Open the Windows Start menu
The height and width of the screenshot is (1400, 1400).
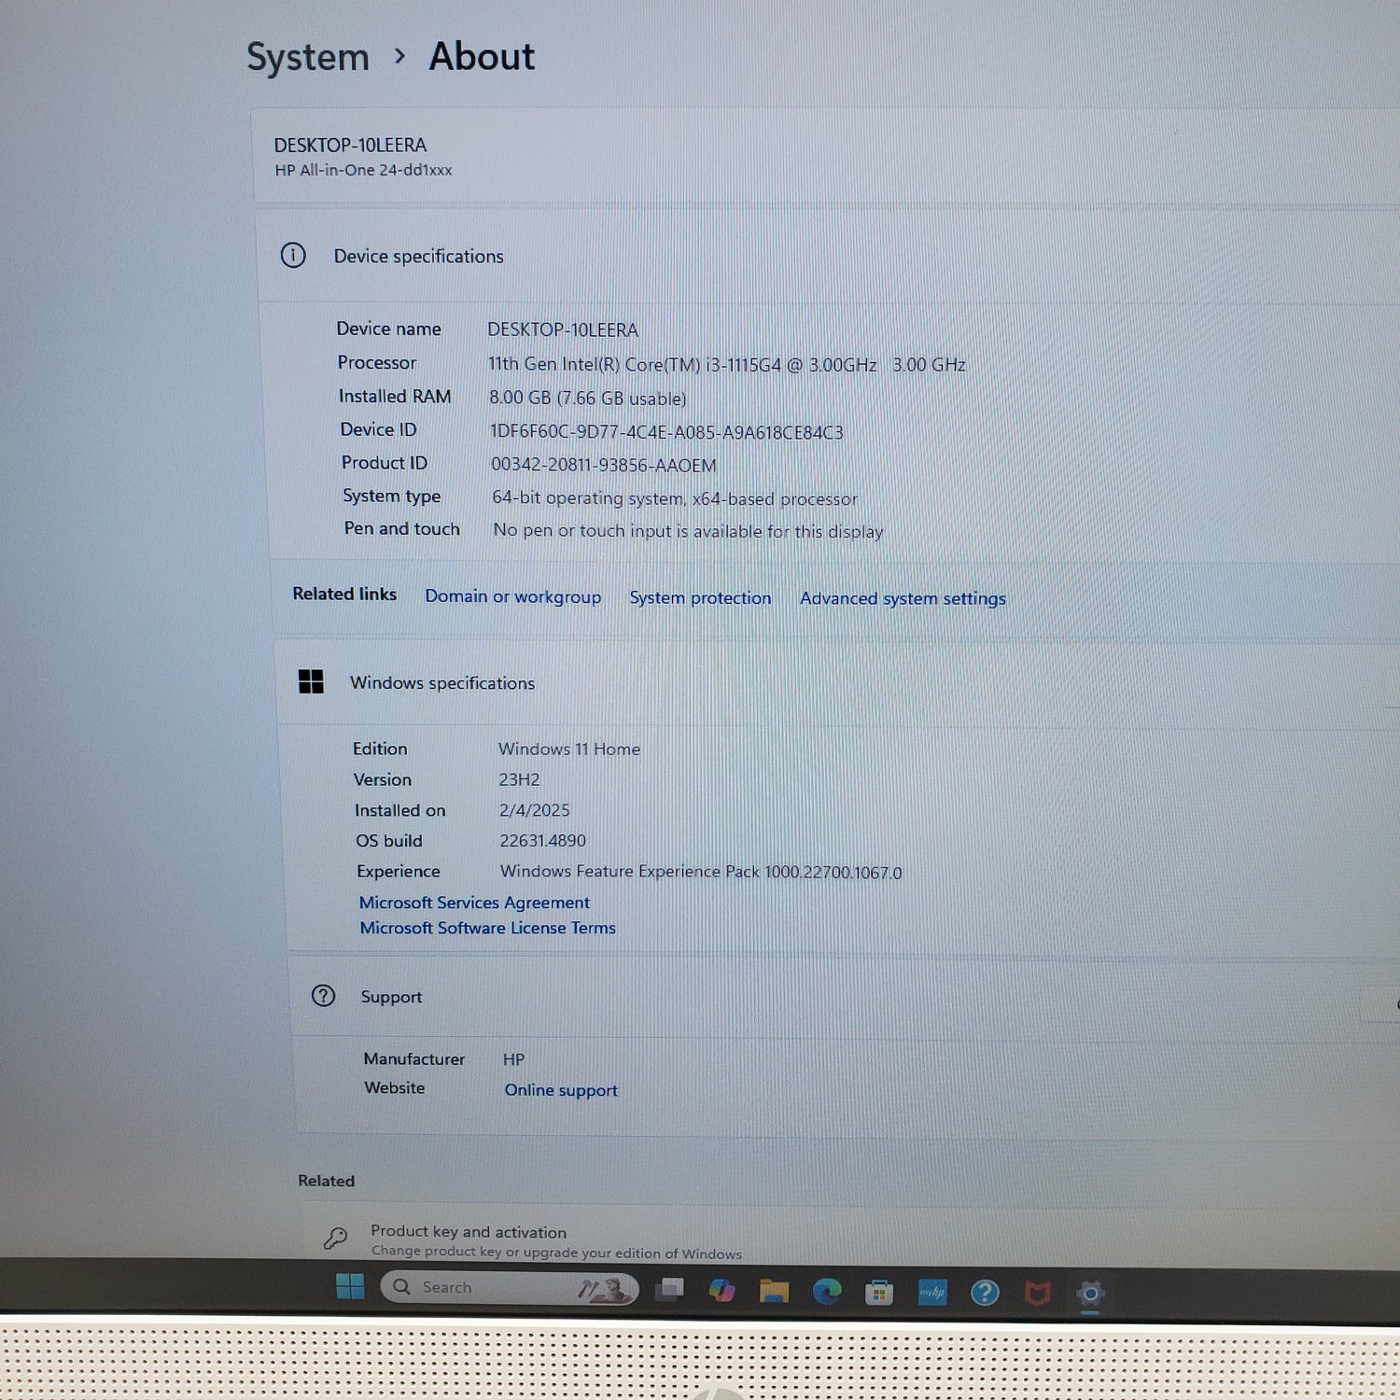[x=350, y=1287]
